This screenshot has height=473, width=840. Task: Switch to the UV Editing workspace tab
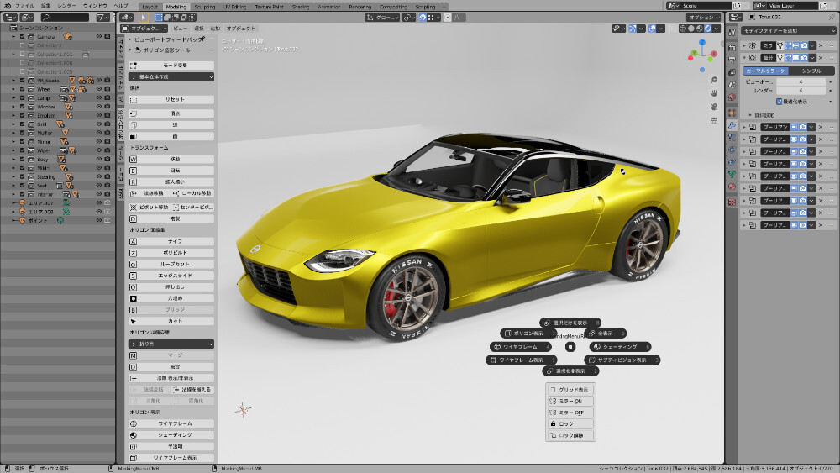pyautogui.click(x=234, y=7)
